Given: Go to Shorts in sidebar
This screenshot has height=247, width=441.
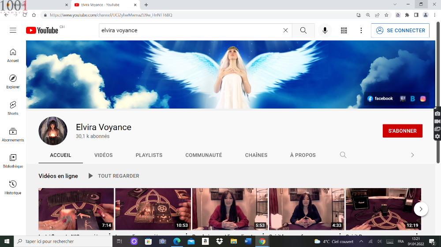Looking at the screenshot, I should (13, 108).
